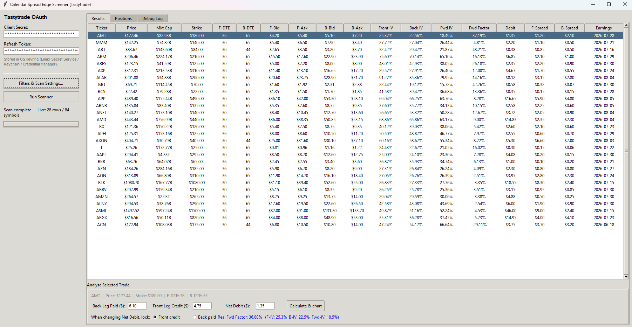Focus the Refresh Token field
The height and width of the screenshot is (327, 632).
pos(41,51)
